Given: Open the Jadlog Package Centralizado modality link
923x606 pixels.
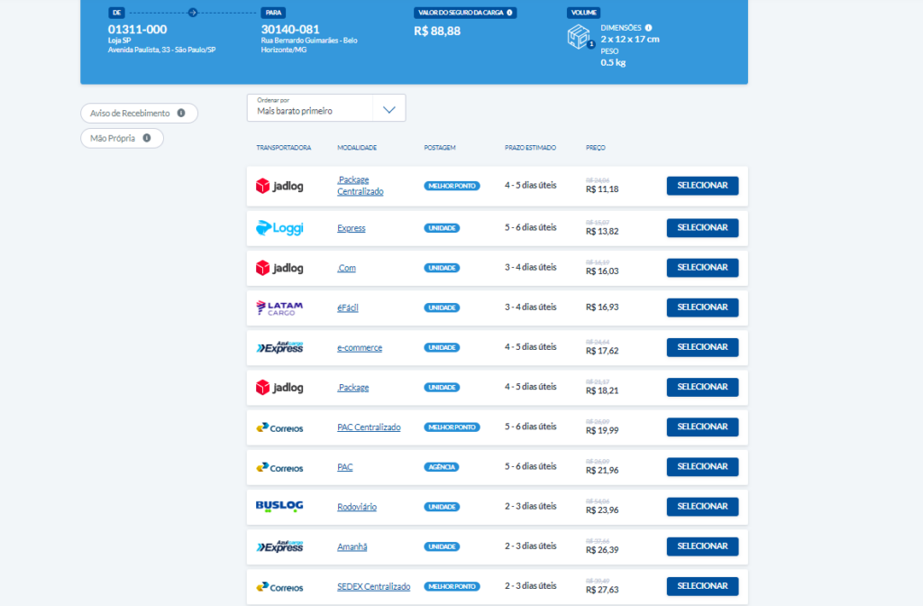Looking at the screenshot, I should click(x=361, y=186).
